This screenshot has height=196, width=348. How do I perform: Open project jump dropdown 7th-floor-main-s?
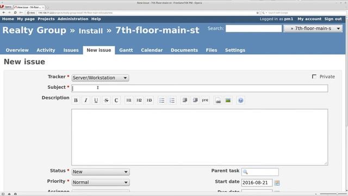pos(313,28)
